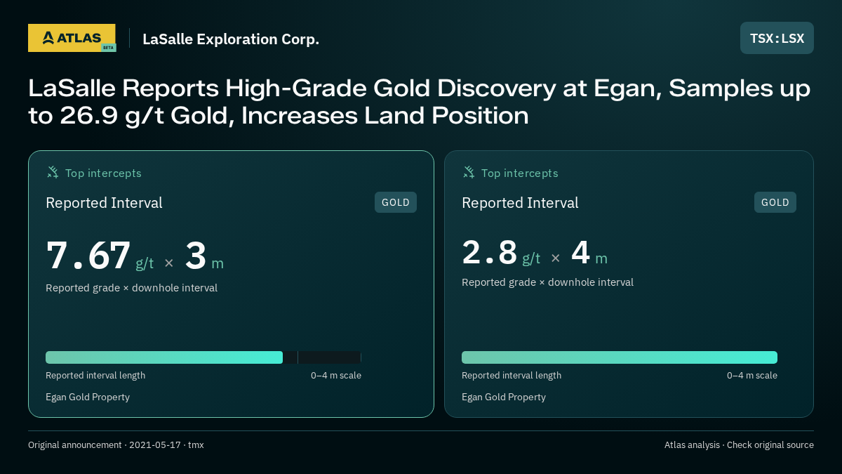Image resolution: width=842 pixels, height=474 pixels.
Task: Click 'Top intercepts' label in the 7.67 g/t card
Action: point(103,173)
